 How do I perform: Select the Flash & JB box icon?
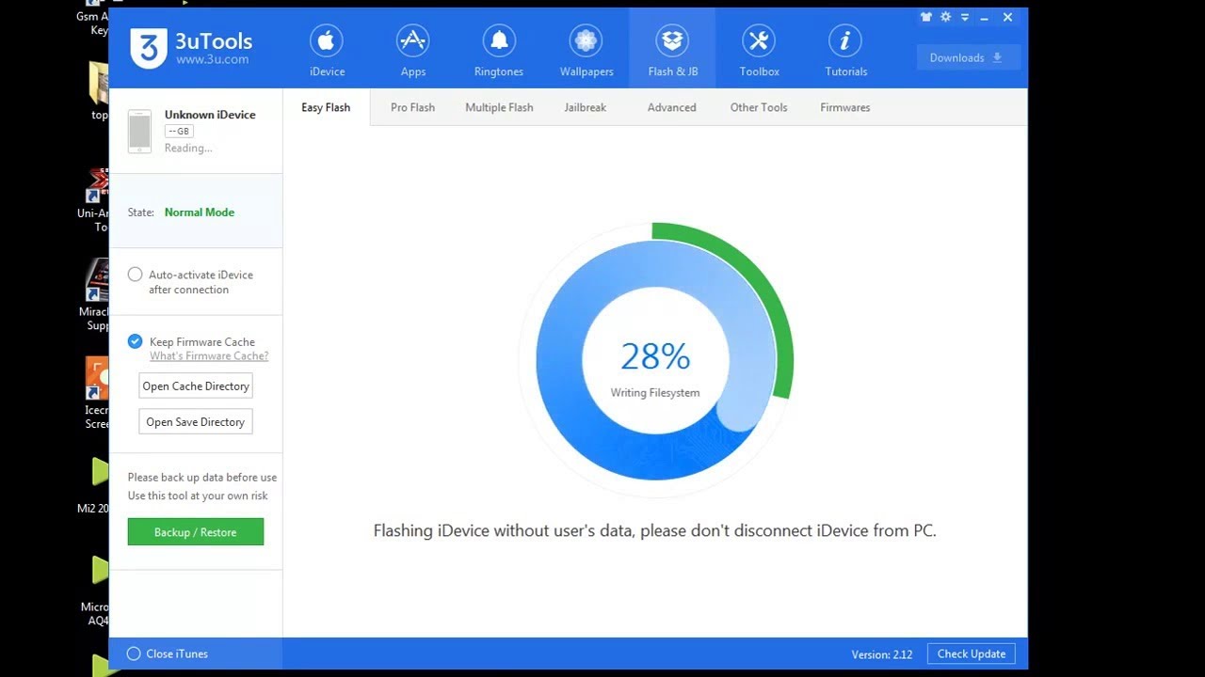point(672,40)
